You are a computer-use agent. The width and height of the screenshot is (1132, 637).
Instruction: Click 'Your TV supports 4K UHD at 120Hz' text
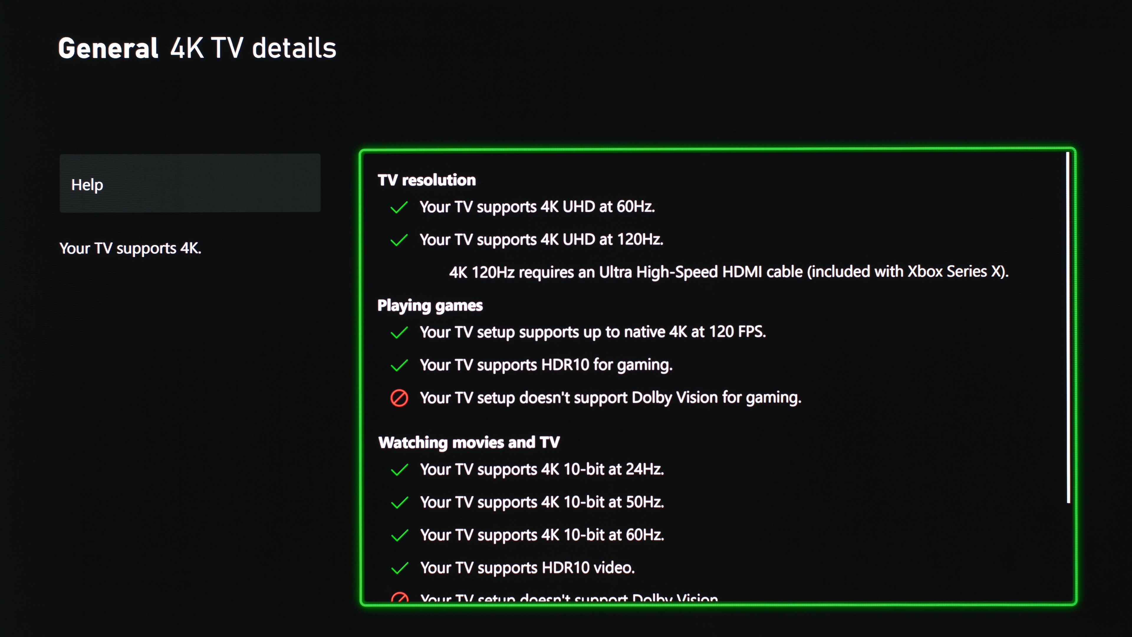pos(541,239)
